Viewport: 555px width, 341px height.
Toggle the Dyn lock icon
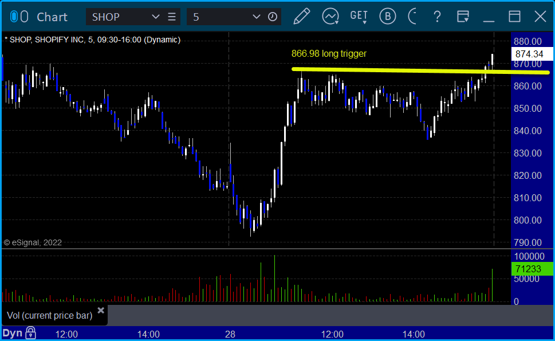click(x=31, y=333)
